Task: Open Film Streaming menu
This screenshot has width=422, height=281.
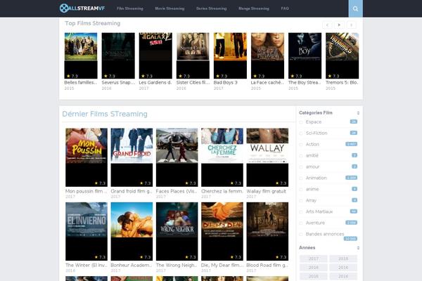Action: 130,8
